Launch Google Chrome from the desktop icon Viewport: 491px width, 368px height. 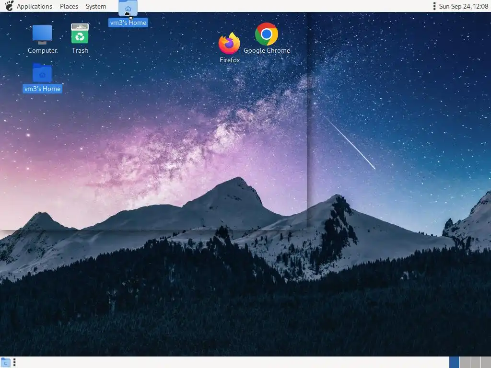point(267,34)
